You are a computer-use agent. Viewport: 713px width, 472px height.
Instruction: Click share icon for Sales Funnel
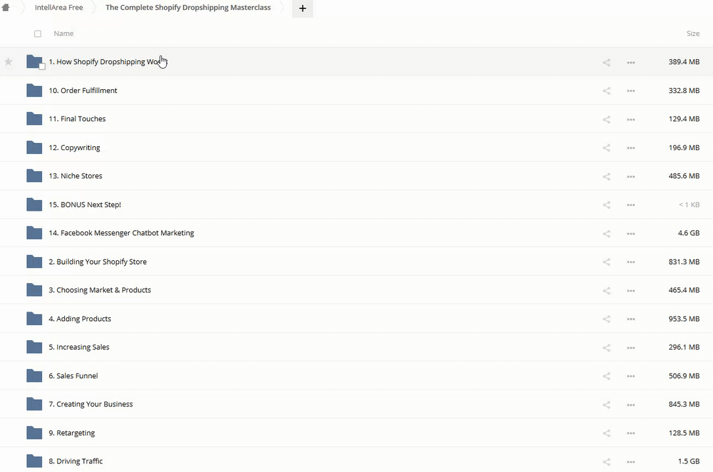606,376
